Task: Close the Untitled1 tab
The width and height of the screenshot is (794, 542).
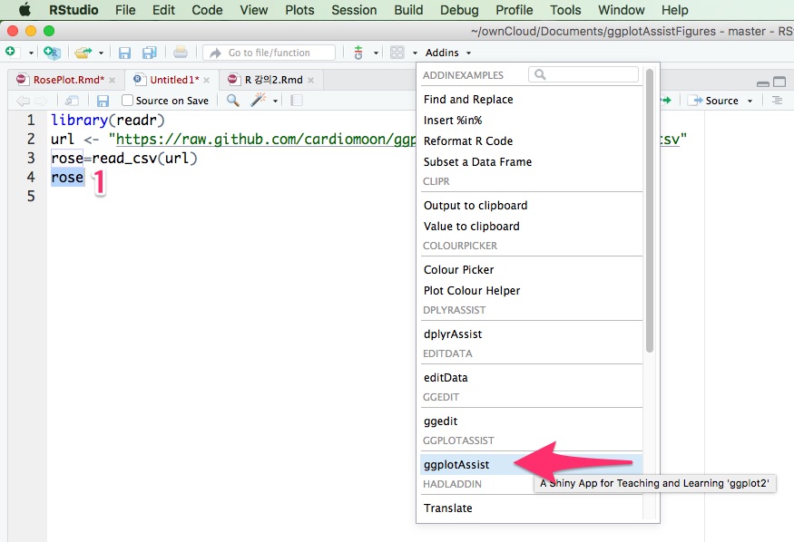Action: [206, 80]
